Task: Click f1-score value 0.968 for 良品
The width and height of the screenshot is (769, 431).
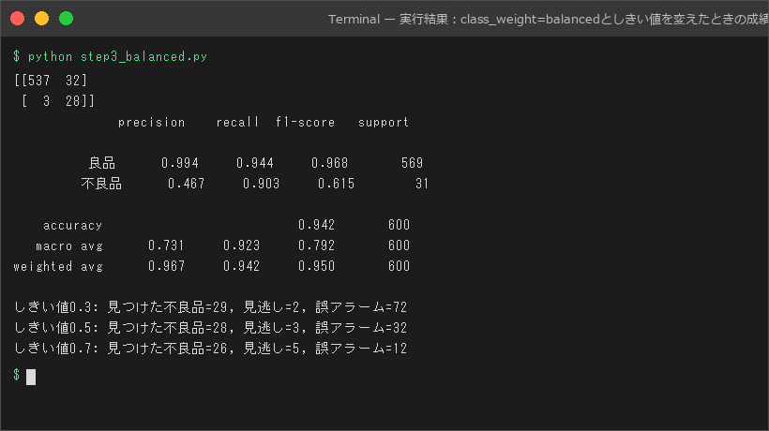Action: click(x=329, y=163)
